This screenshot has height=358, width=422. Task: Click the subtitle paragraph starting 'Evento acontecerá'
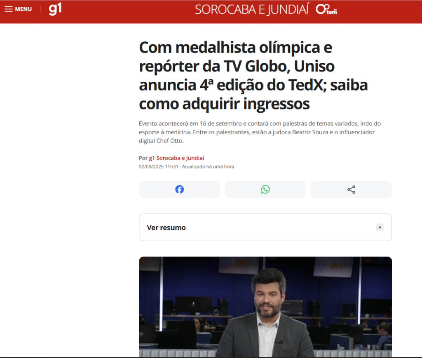[260, 132]
